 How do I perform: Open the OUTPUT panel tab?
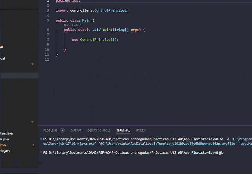(76, 130)
